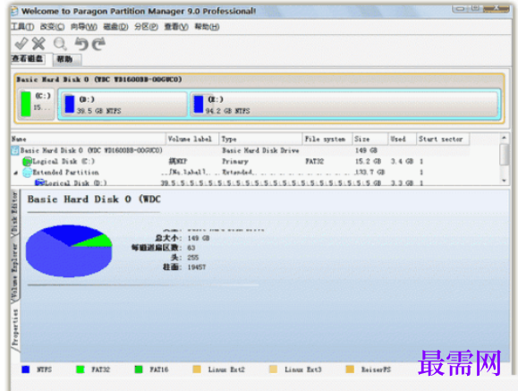Open the 工具(T) menu

pos(22,27)
